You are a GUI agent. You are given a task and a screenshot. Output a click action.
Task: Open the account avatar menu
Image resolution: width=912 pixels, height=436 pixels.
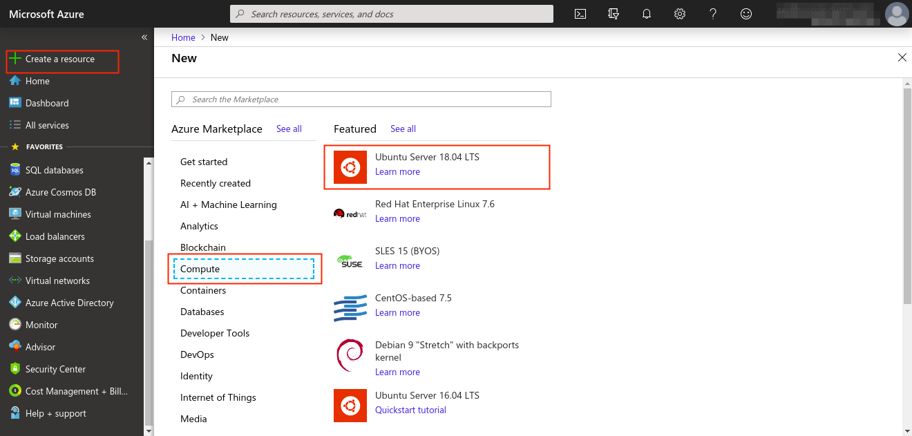coord(897,14)
